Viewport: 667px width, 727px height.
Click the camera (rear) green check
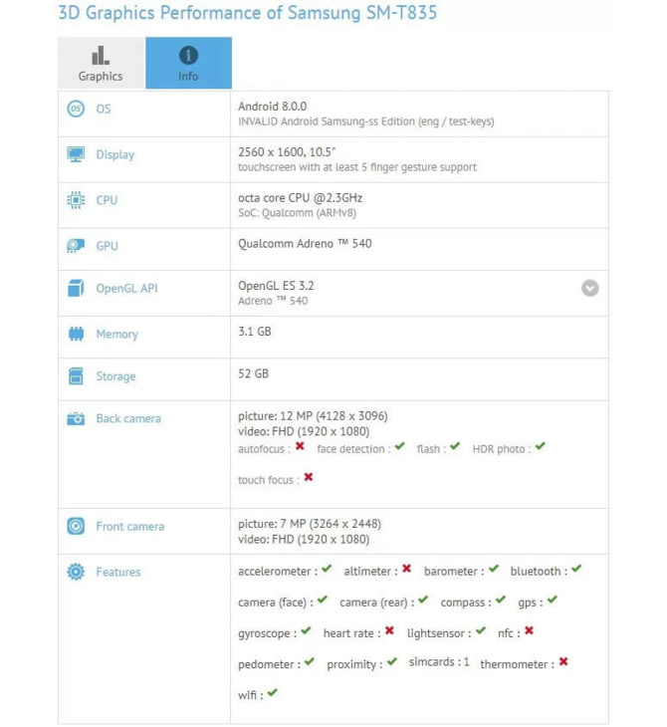click(423, 600)
